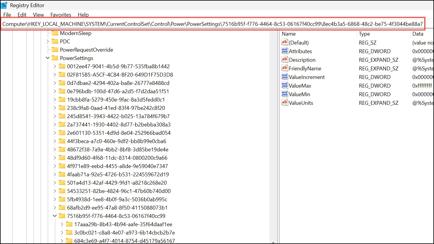The width and height of the screenshot is (434, 244).
Task: Click folder icon of 02F815B5-A5CF-4C84-BF20-649D1F75D3D8
Action: (62, 75)
